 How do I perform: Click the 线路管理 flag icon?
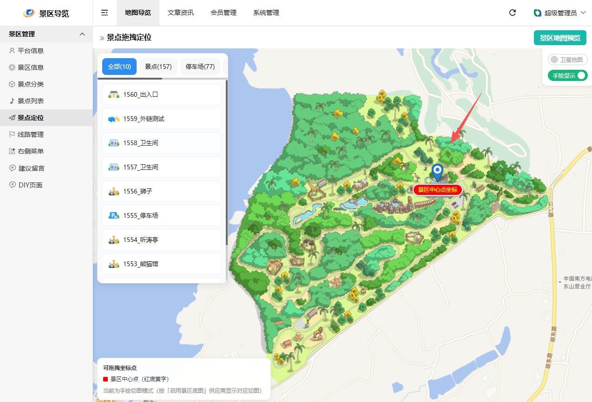pyautogui.click(x=12, y=134)
